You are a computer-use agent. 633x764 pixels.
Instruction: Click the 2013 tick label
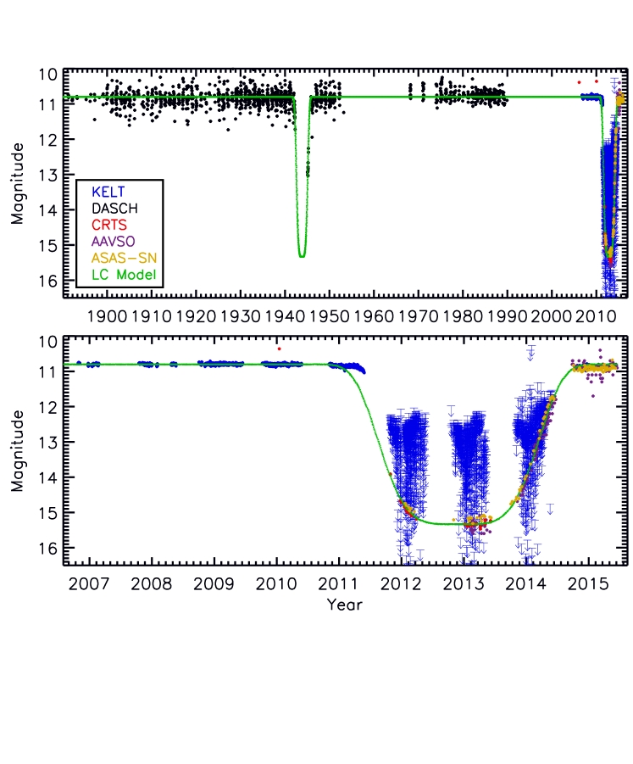(x=464, y=583)
